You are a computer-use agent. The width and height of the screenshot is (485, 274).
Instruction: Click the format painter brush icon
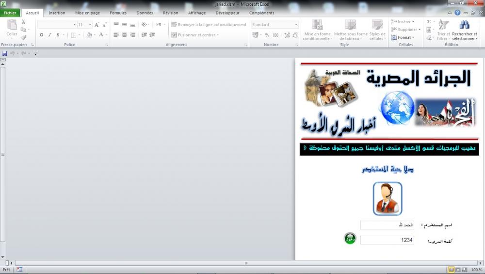23,37
